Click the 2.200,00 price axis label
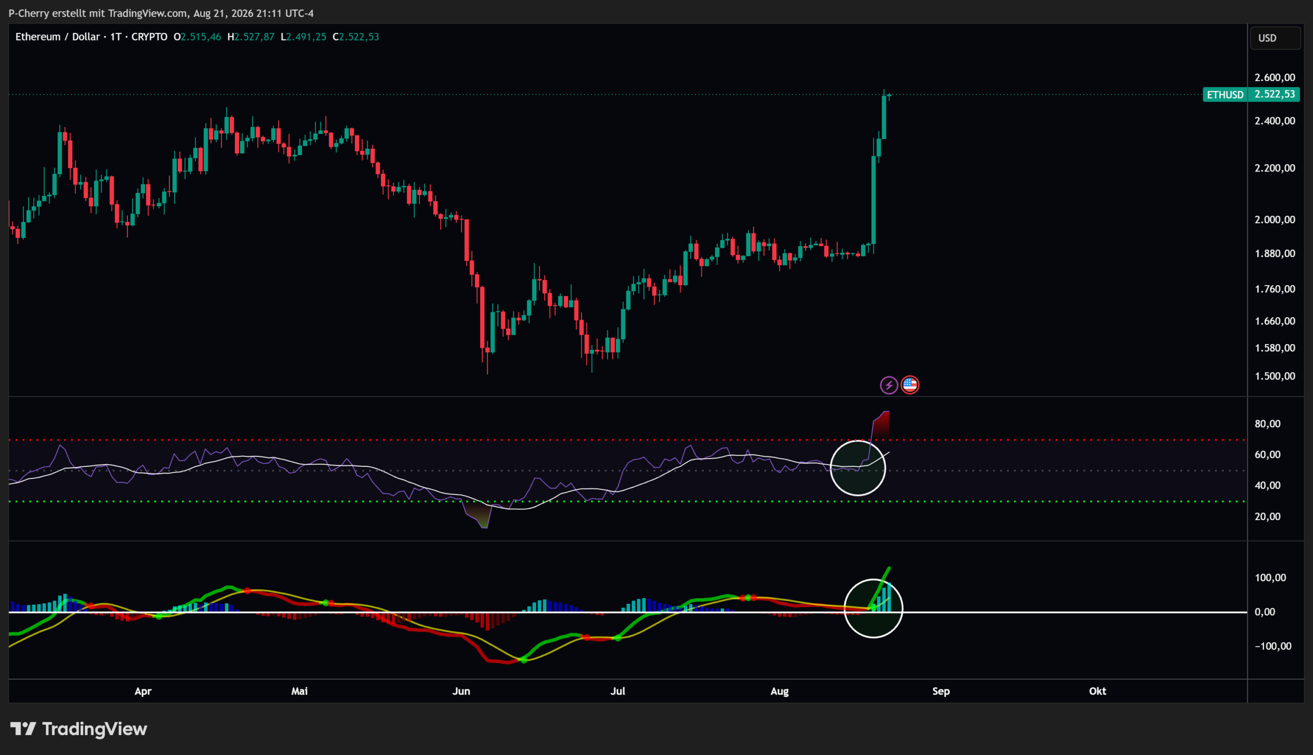 click(1275, 168)
